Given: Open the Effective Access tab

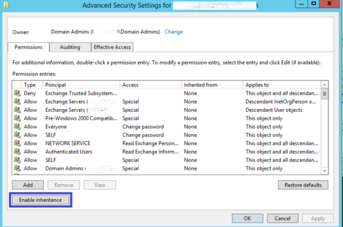Looking at the screenshot, I should 112,47.
